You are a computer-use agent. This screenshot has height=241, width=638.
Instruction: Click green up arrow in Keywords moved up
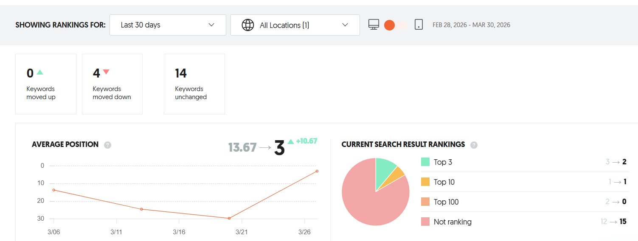coord(40,72)
